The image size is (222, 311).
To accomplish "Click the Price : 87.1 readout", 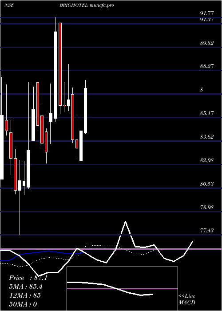I will [x=28, y=278].
